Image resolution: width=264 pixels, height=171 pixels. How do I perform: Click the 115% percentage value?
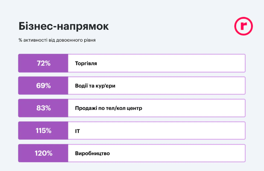point(44,131)
